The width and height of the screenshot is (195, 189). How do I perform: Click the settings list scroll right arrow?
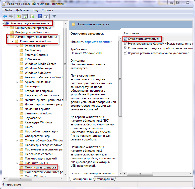[x=190, y=174]
